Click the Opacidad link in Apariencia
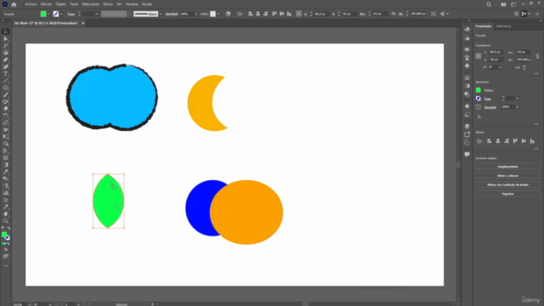The height and width of the screenshot is (306, 544). (490, 107)
